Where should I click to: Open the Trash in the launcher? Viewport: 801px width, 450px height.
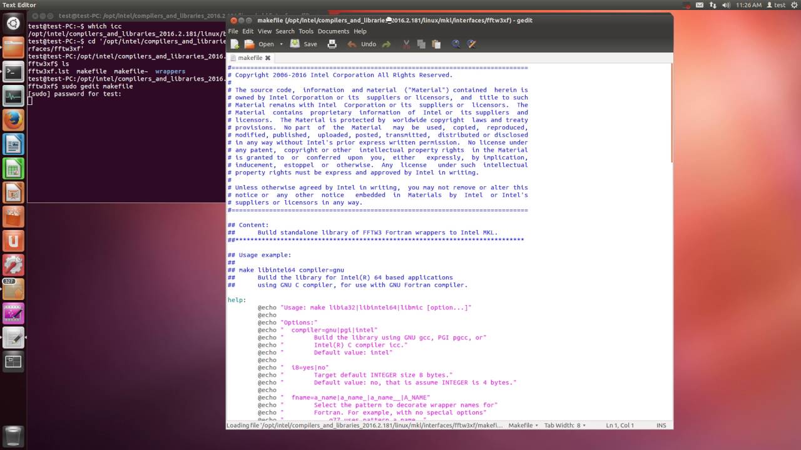[13, 436]
